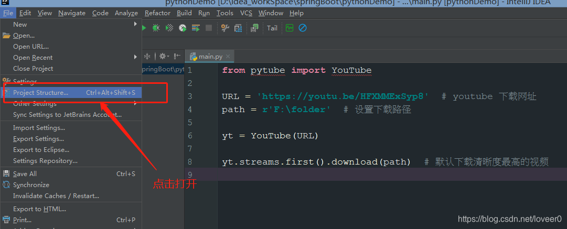Choose Export Settings...
Viewport: 567px width, 229px height.
pos(71,139)
